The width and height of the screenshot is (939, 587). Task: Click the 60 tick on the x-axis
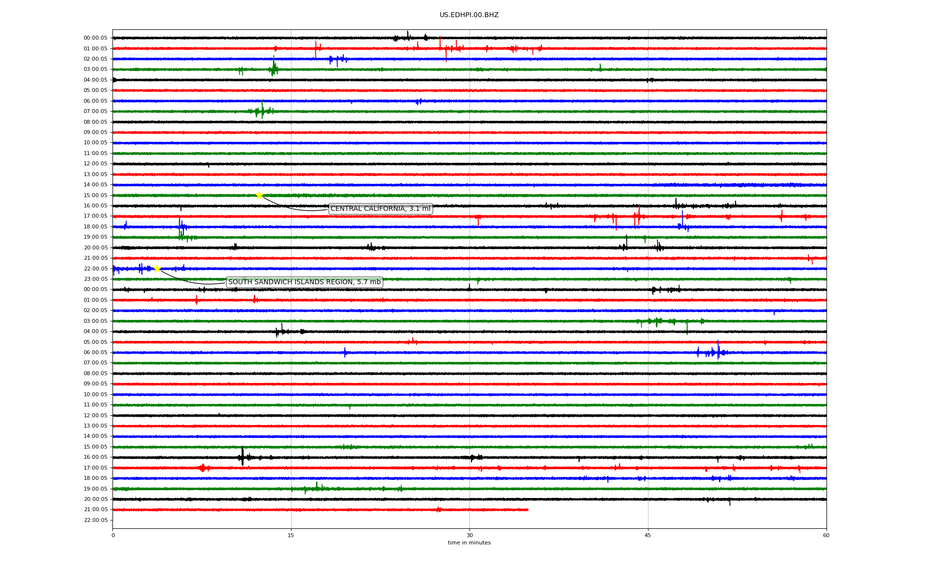click(826, 535)
